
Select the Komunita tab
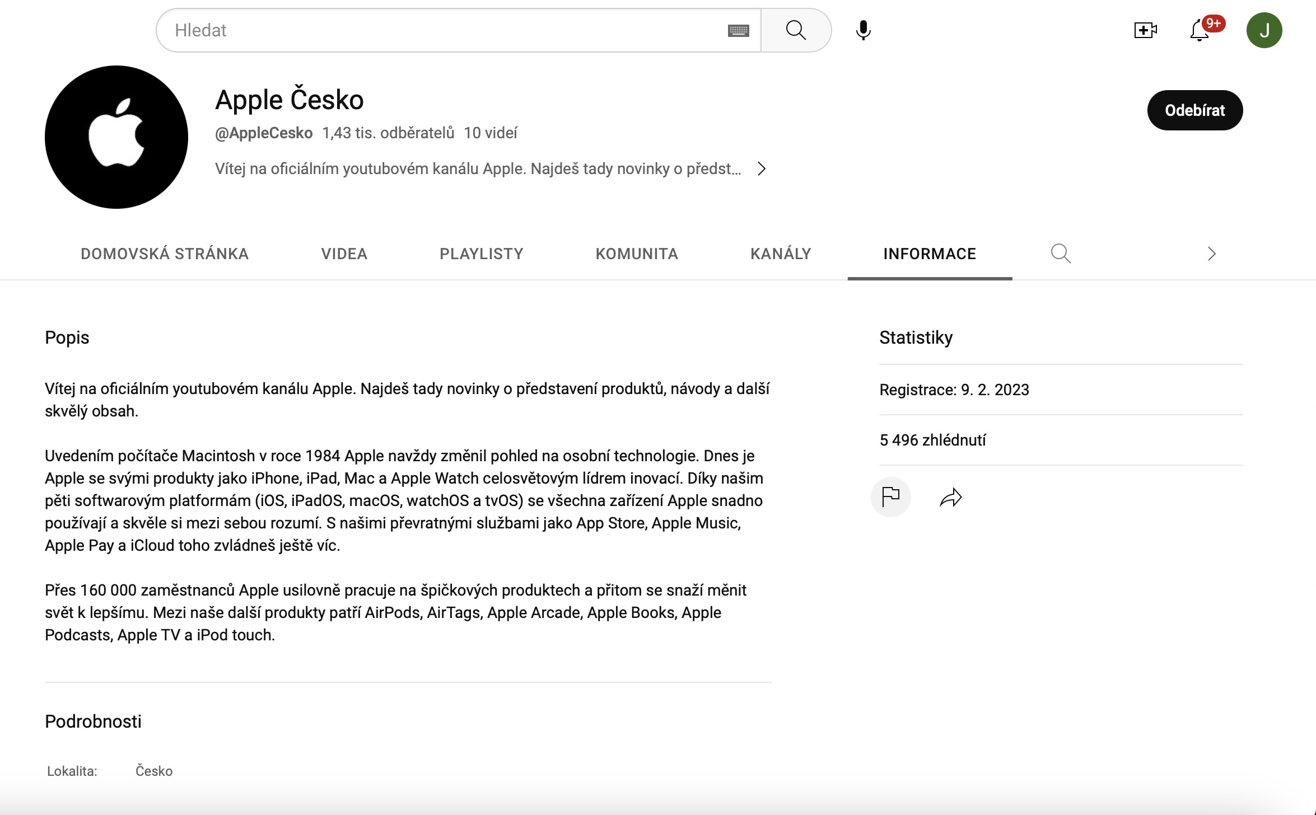pyautogui.click(x=637, y=254)
